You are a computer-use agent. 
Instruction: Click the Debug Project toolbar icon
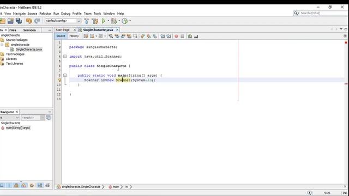coord(114,21)
